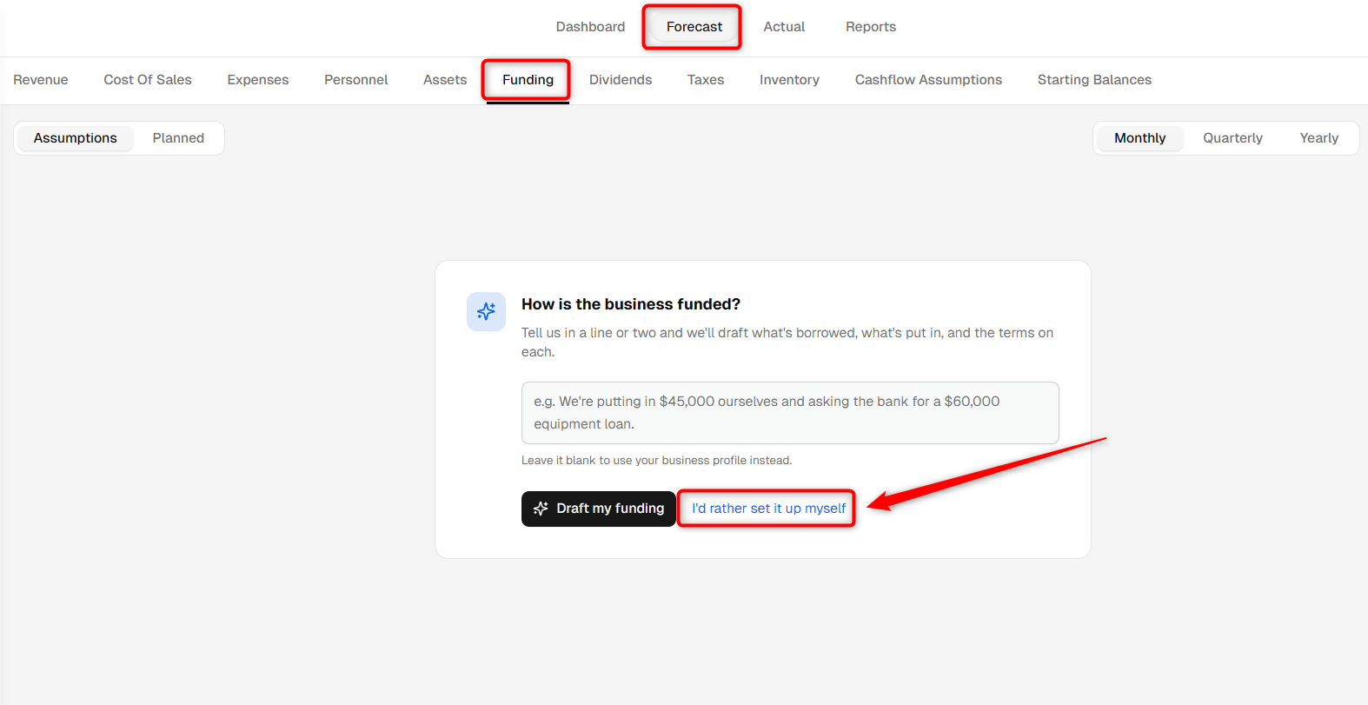Viewport: 1368px width, 705px height.
Task: Go to the Actual tab
Action: click(x=784, y=27)
